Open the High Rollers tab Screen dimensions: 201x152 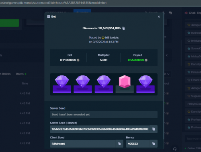(x=5, y=74)
